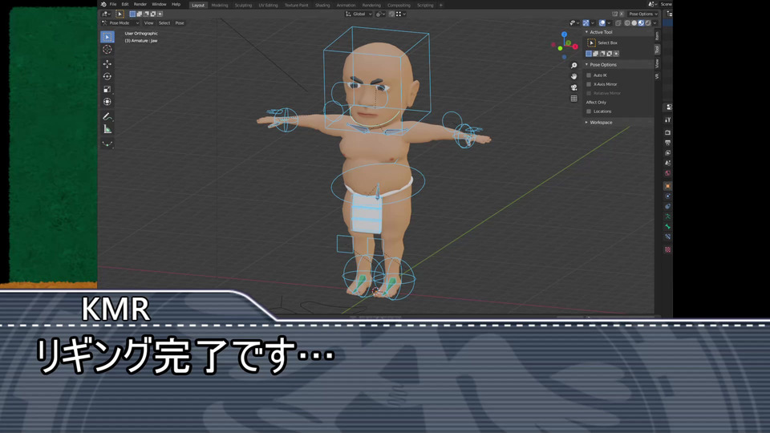
Task: Switch to Material Preview shading
Action: pyautogui.click(x=641, y=23)
